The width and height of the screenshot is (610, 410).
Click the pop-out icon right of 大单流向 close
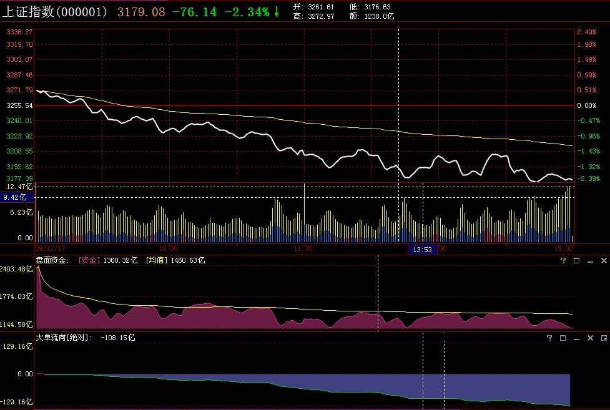click(x=604, y=338)
